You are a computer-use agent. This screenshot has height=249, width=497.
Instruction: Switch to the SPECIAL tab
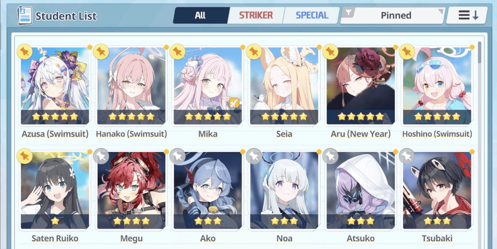[x=312, y=15]
